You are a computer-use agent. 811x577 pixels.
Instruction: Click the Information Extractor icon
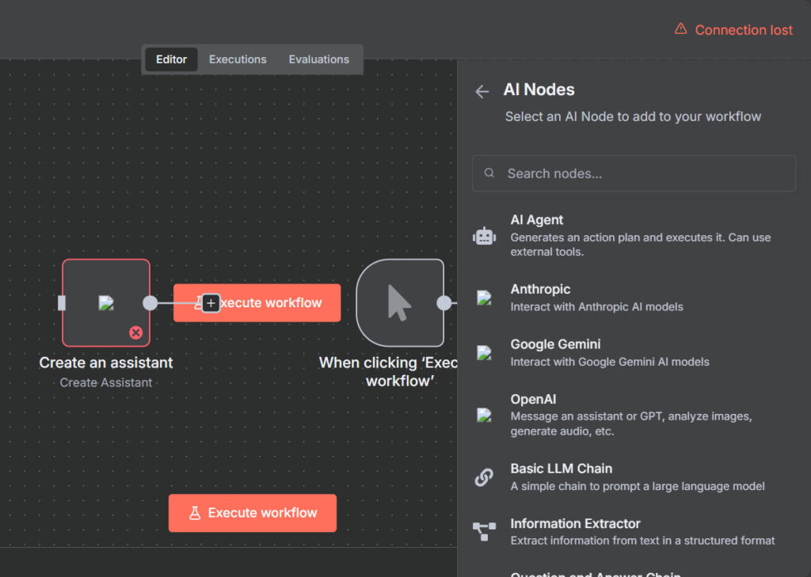[x=484, y=532]
